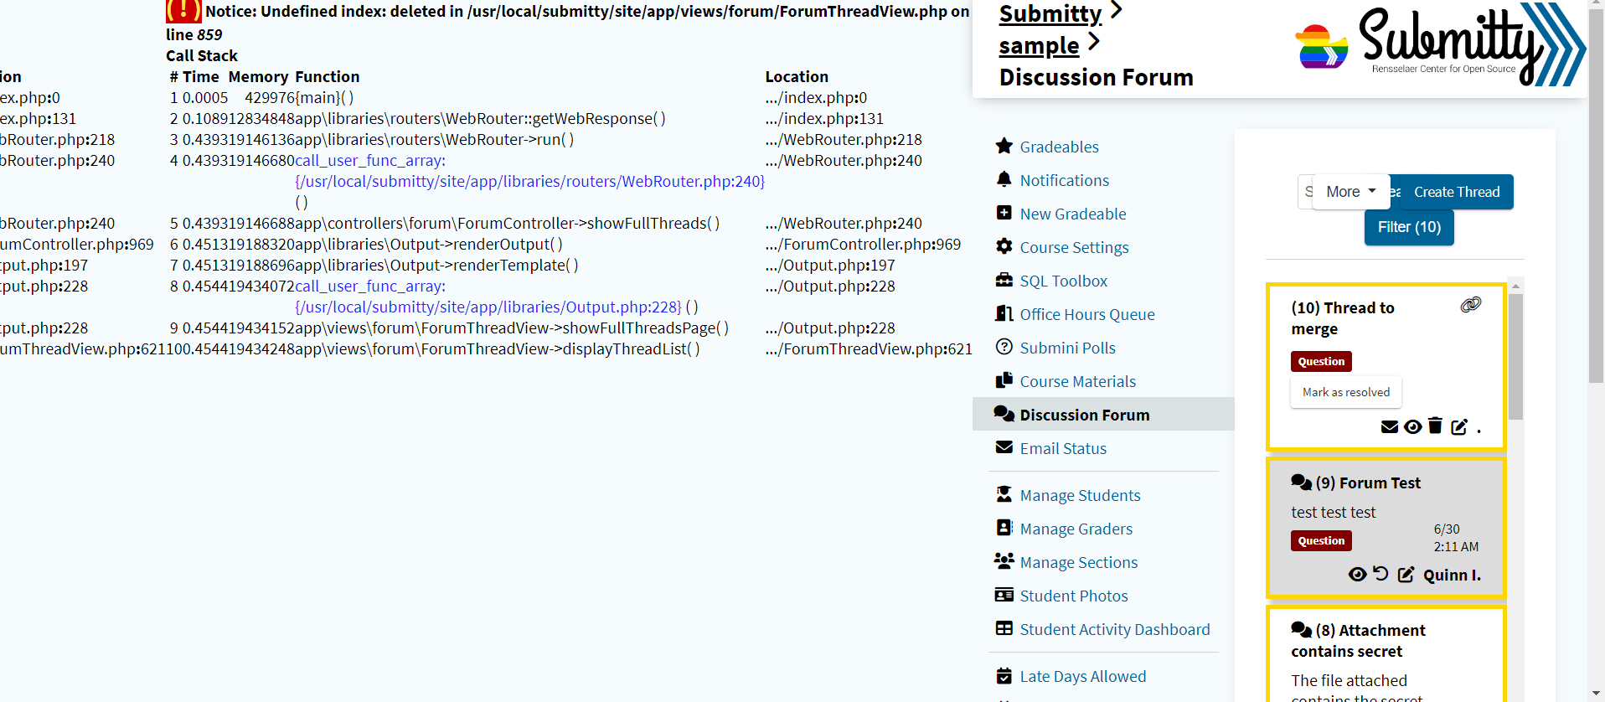
Task: Toggle eye icon on Thread to merge
Action: click(x=1412, y=426)
